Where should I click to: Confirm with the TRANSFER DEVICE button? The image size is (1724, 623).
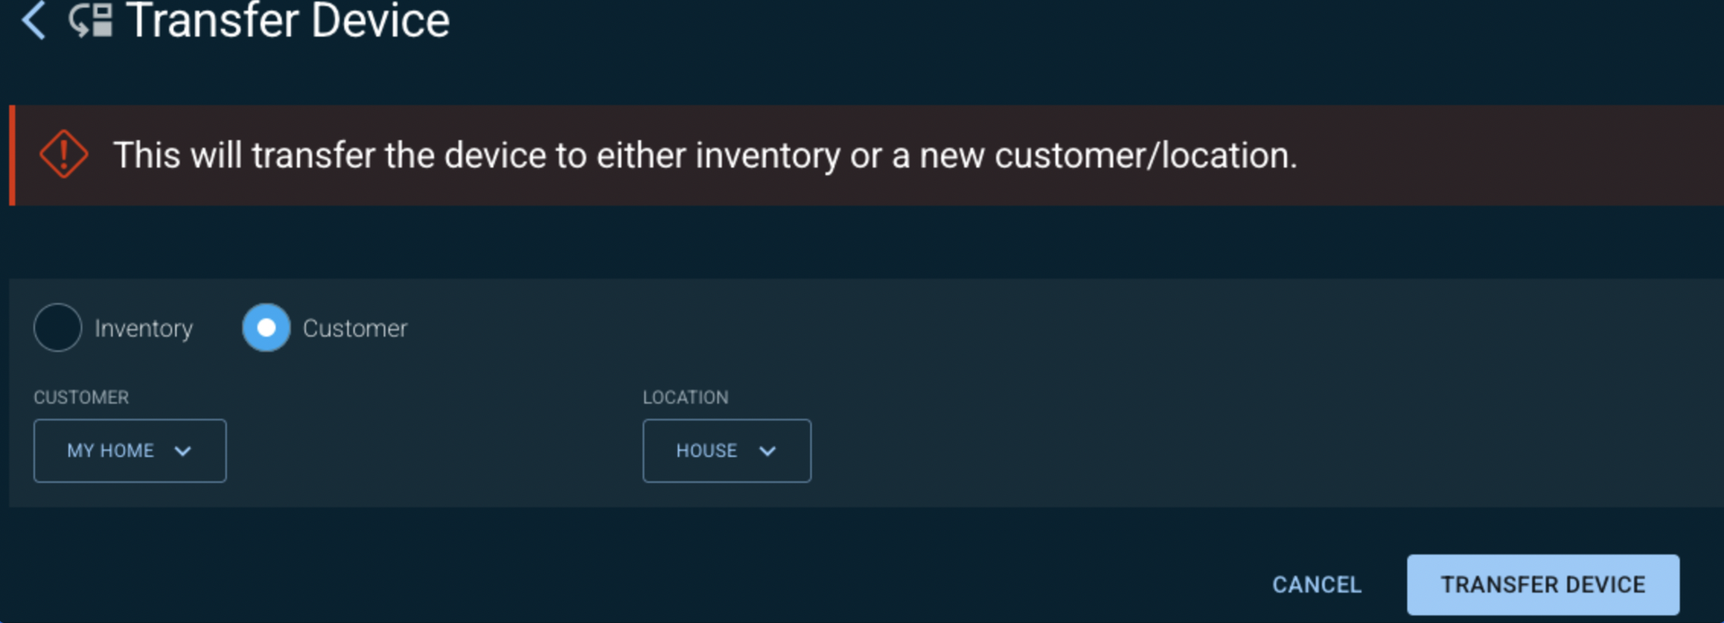[1543, 584]
